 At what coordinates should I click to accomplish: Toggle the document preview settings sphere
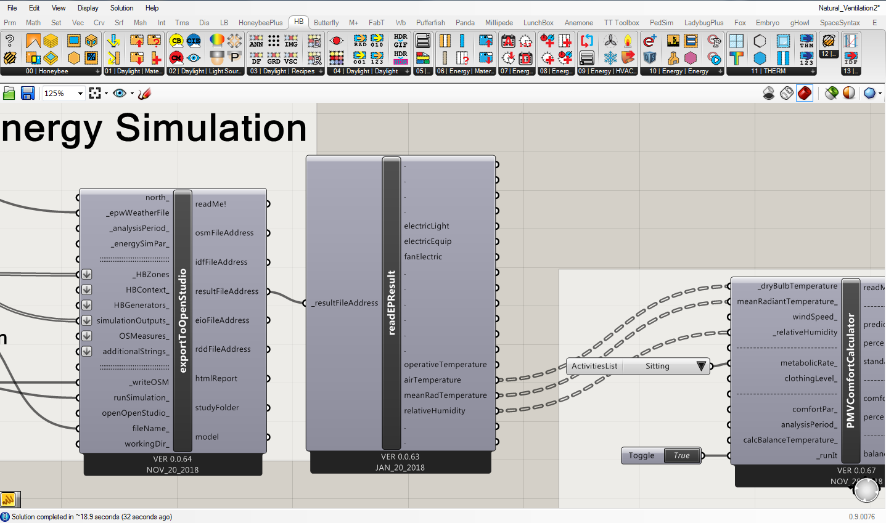point(870,93)
